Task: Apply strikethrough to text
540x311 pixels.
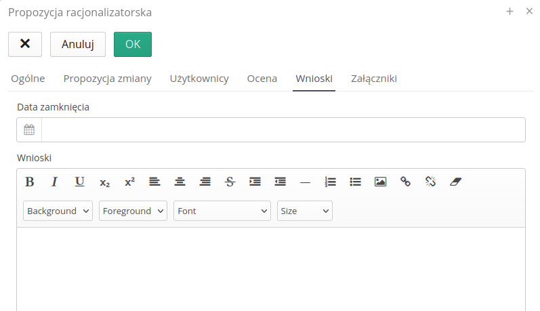Action: coord(230,182)
